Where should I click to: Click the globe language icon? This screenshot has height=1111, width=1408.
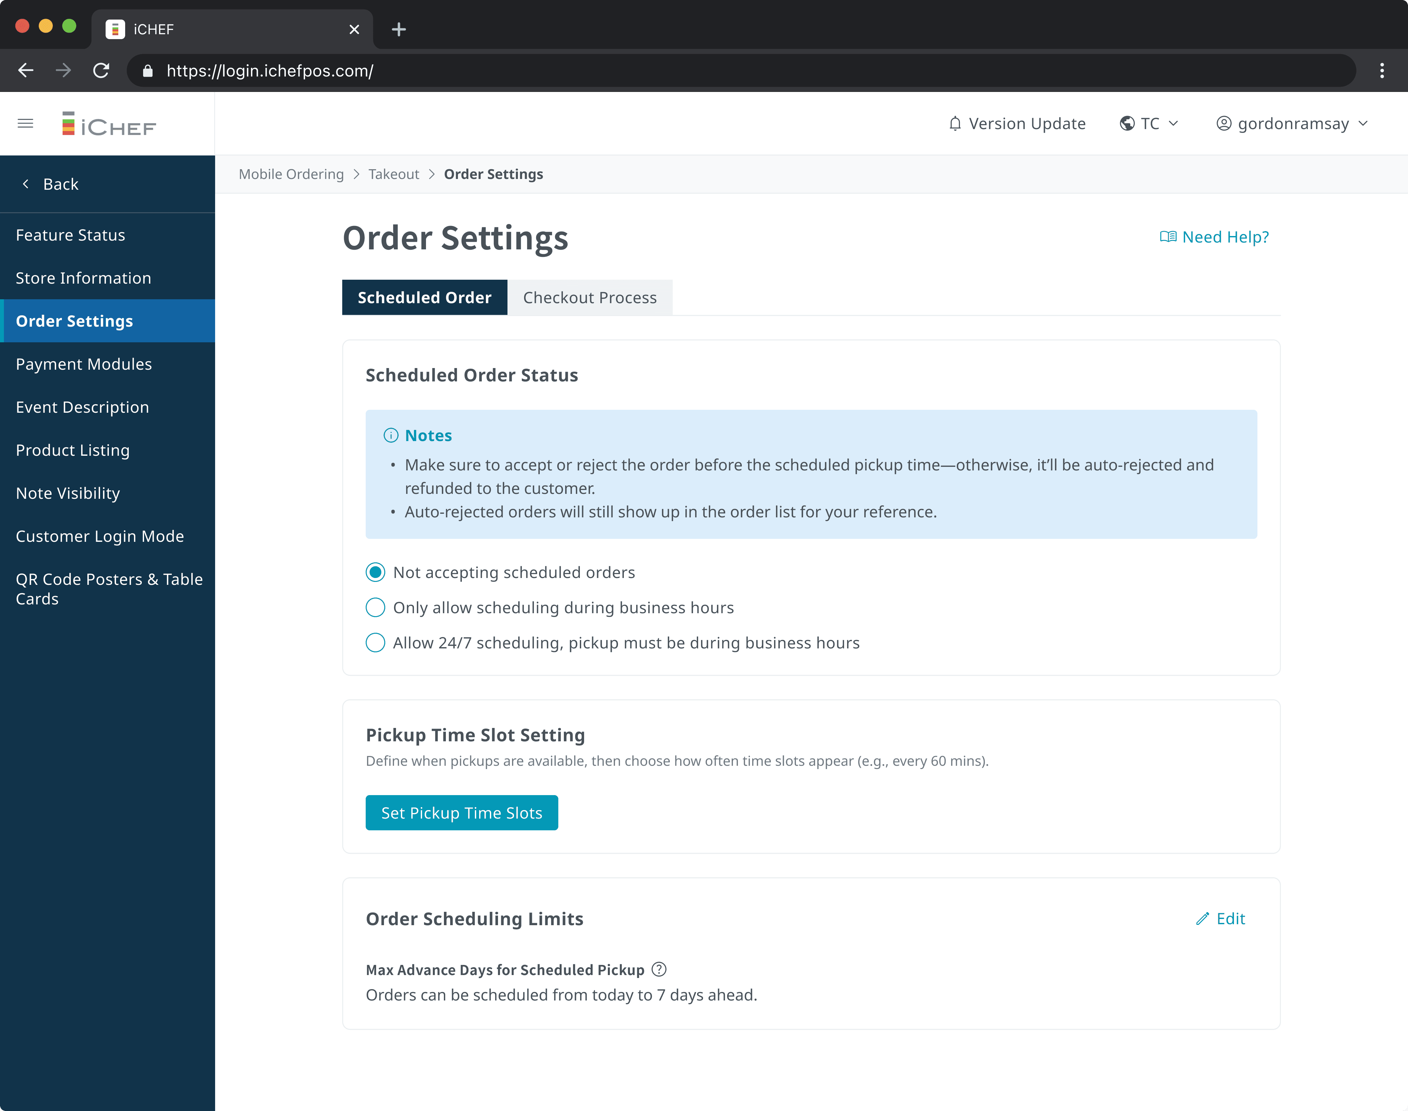(x=1127, y=124)
